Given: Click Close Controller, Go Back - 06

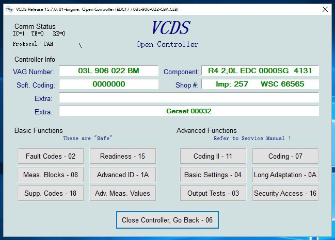Looking at the screenshot, I should tap(167, 220).
